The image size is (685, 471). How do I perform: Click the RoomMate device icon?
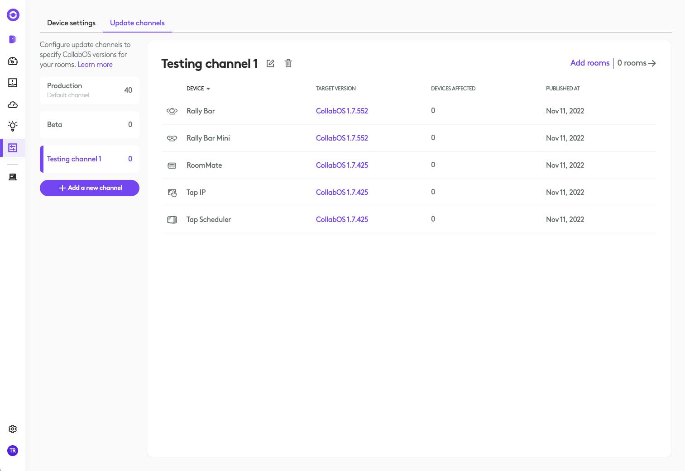coord(172,165)
